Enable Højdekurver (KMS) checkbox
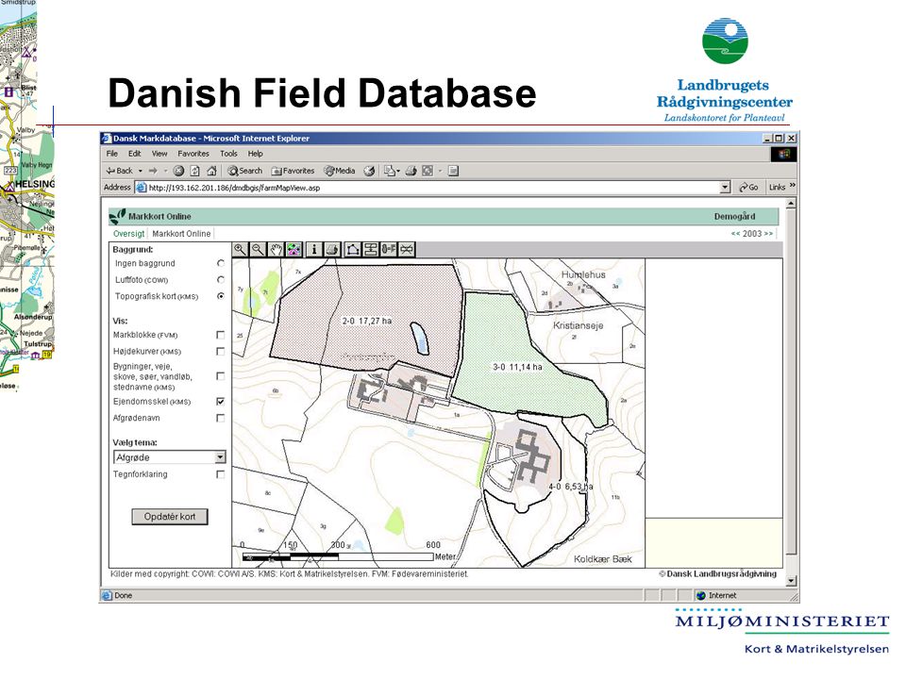Image resolution: width=906 pixels, height=679 pixels. (x=220, y=351)
